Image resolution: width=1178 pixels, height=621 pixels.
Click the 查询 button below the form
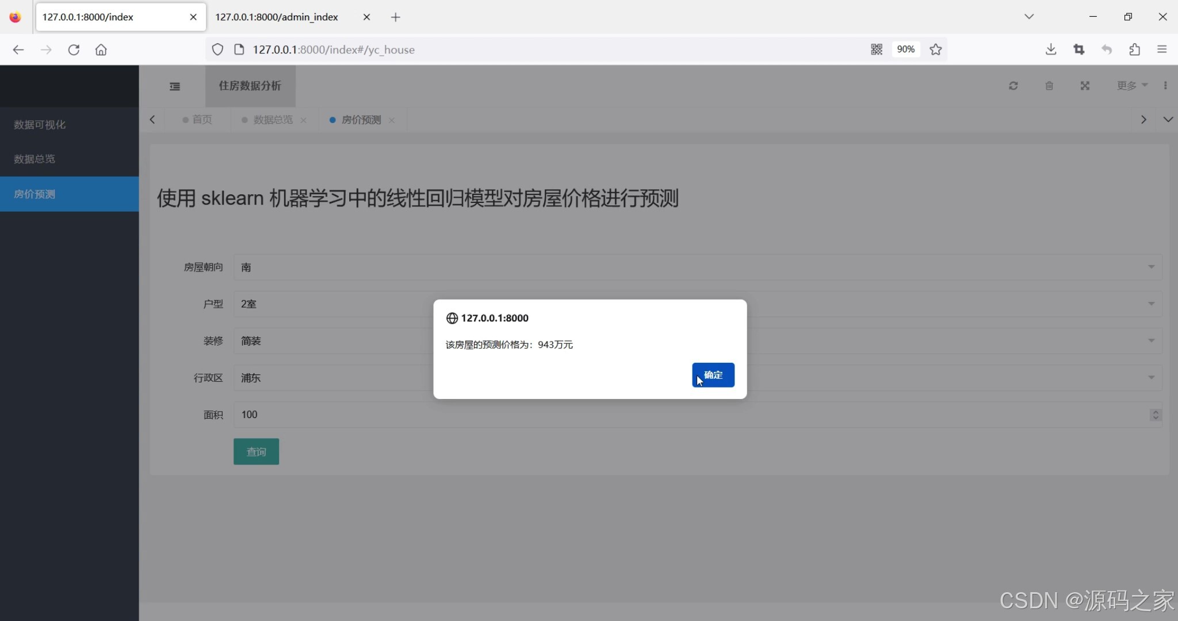coord(256,451)
